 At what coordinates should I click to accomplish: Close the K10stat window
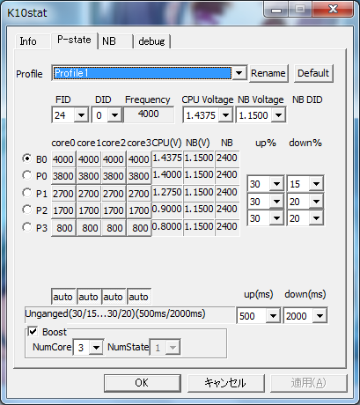coord(333,10)
